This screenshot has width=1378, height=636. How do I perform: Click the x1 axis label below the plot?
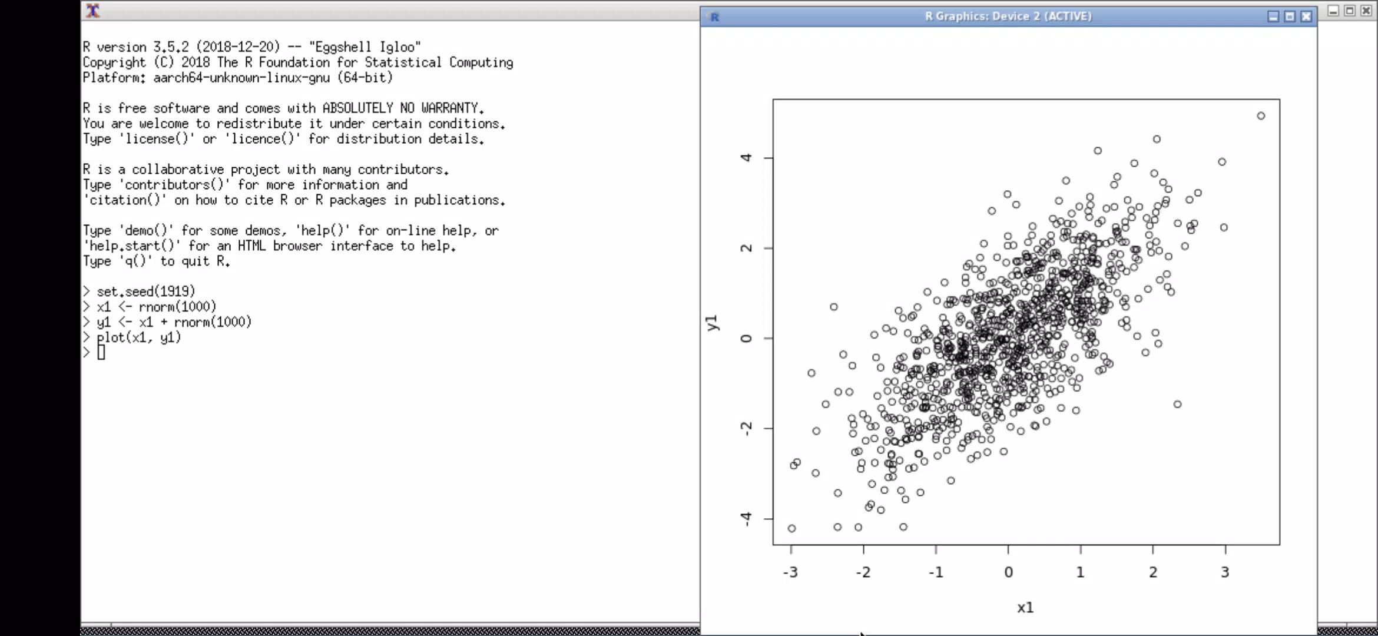(1025, 608)
